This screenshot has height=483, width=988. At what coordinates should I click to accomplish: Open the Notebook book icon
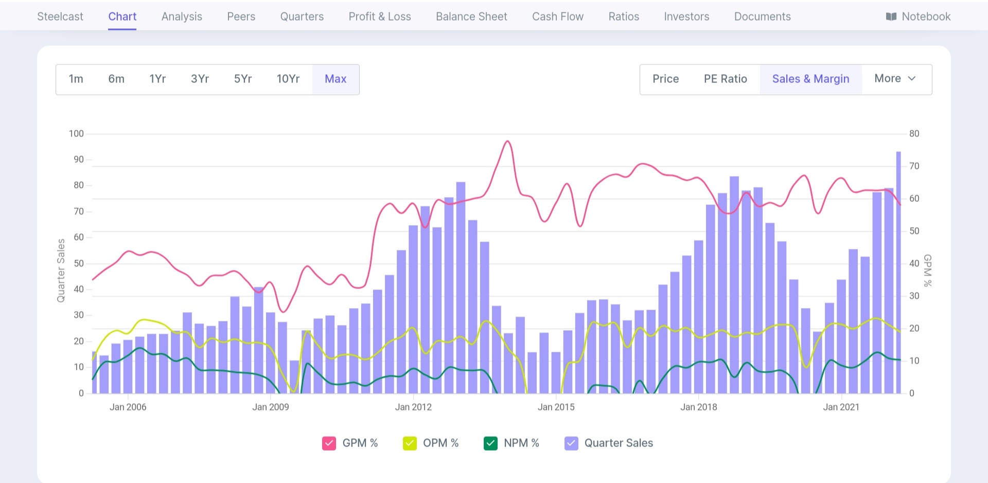[891, 16]
